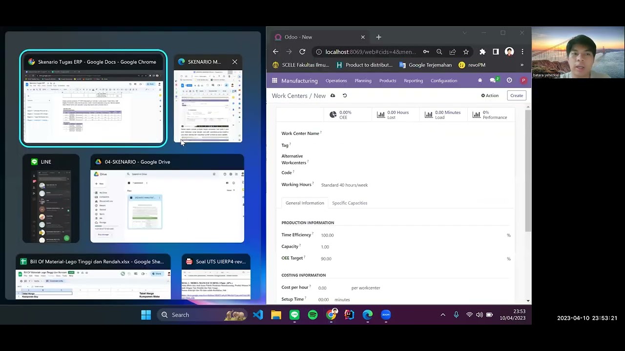Open Odoo conversations with 2 badge
The image size is (625, 351).
(494, 80)
